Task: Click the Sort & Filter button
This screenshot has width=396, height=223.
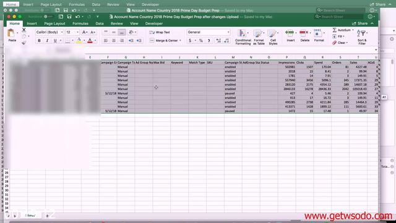Action: point(362,37)
